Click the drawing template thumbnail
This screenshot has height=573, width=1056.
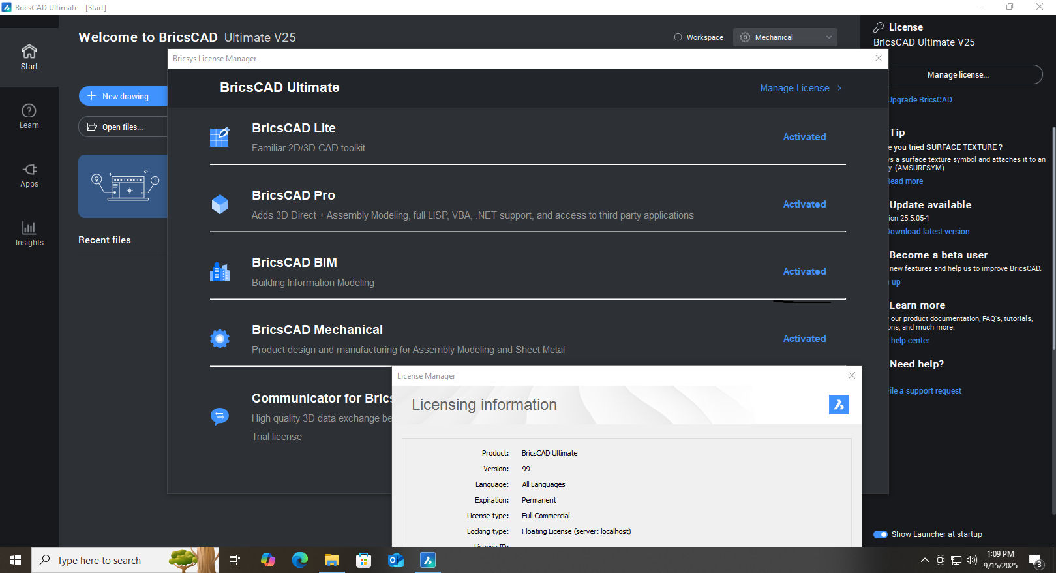123,186
